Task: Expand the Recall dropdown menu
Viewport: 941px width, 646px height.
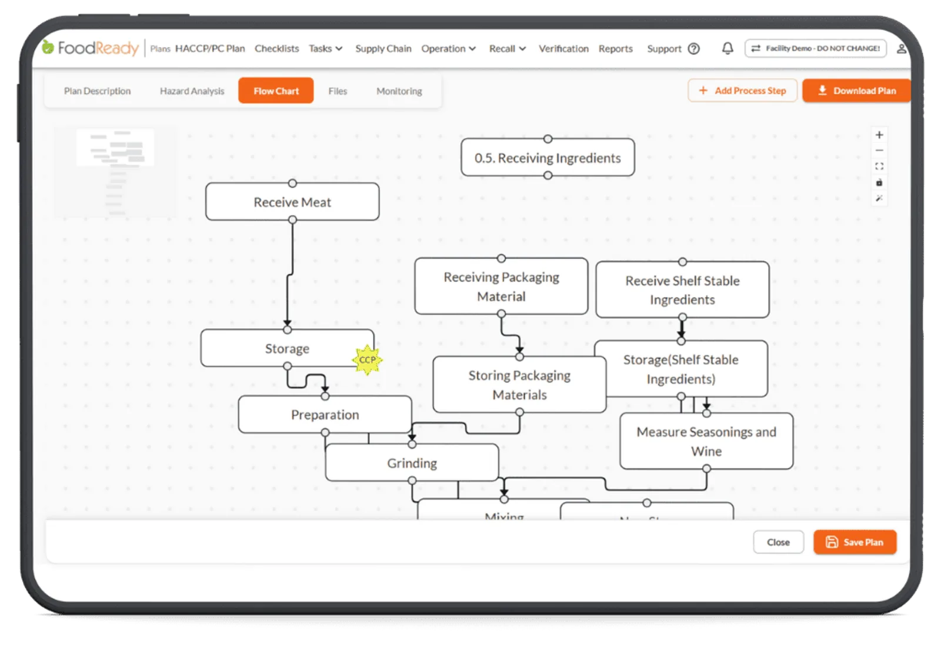Action: click(508, 48)
